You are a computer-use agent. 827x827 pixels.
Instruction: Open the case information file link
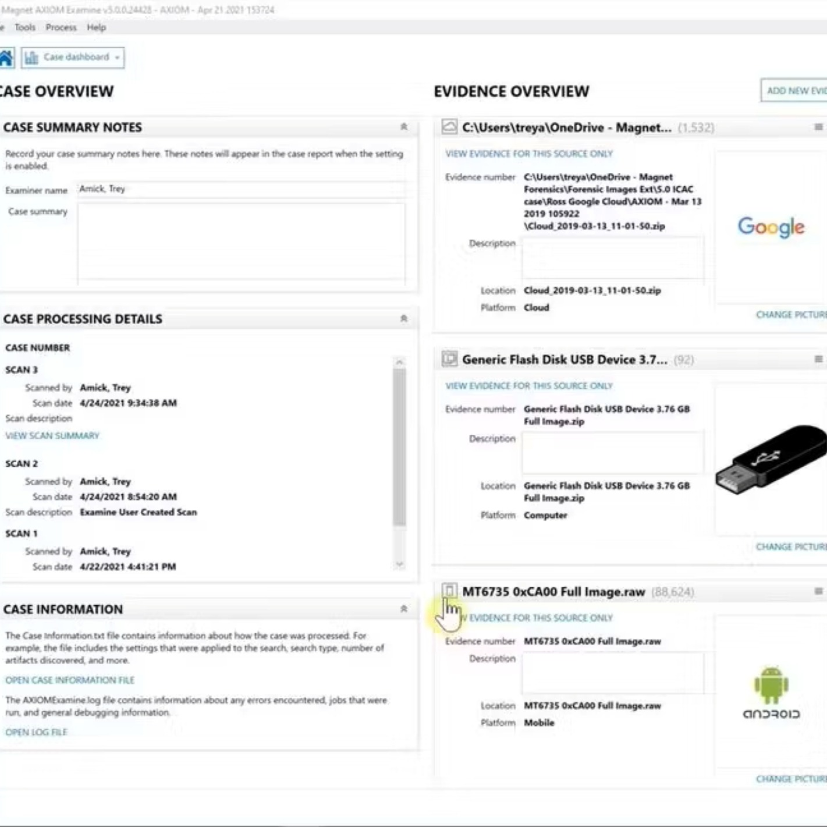click(70, 680)
